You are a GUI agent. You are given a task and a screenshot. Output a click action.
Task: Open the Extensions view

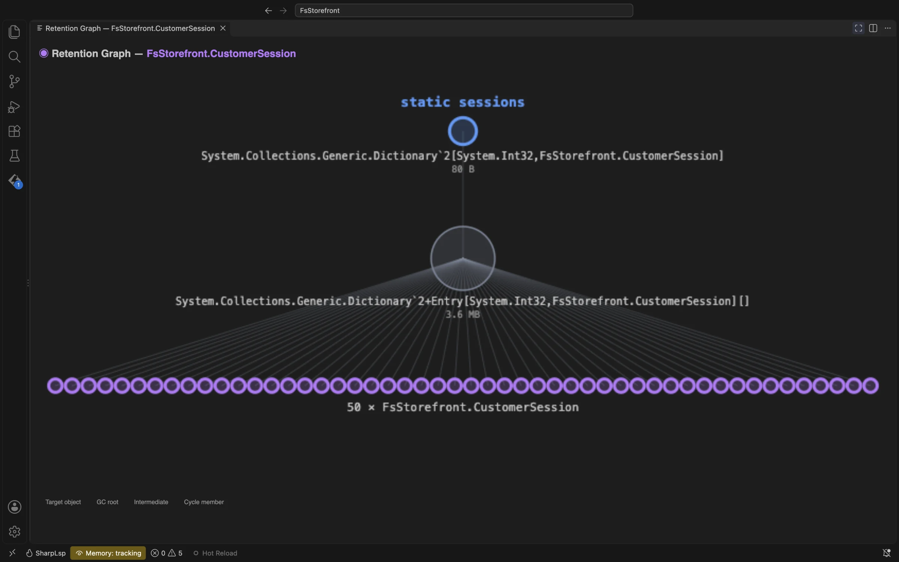14,131
